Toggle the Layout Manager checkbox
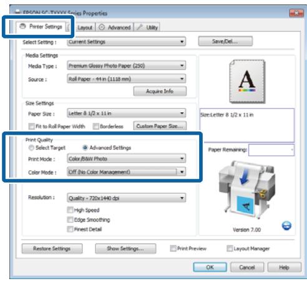Screen dimensions: 307x281 (230, 249)
